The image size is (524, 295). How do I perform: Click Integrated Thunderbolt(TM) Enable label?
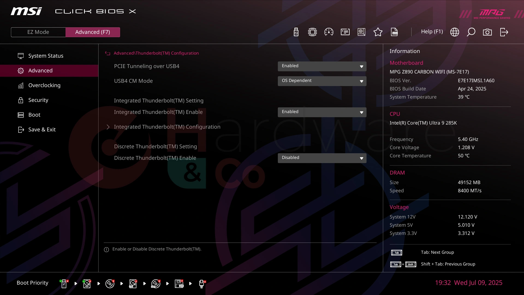(x=158, y=112)
